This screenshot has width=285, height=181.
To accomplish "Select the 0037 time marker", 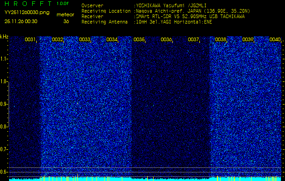I will click(193, 39).
